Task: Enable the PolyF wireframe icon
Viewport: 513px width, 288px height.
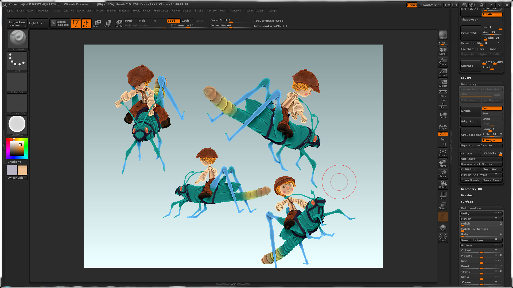Action: coord(443,195)
